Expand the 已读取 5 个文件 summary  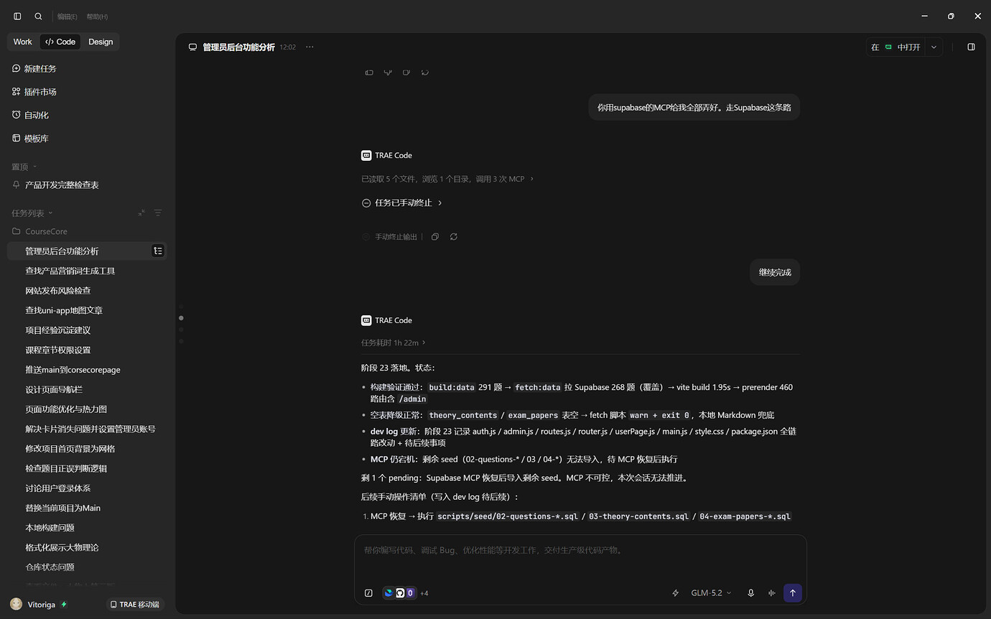447,179
